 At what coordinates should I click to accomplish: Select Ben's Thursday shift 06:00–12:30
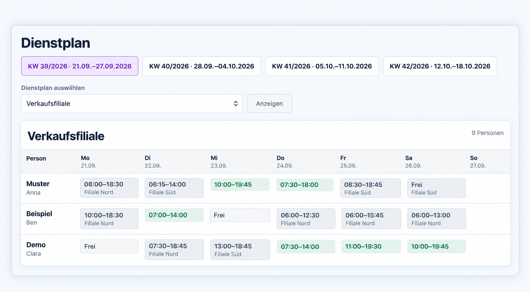pos(306,219)
